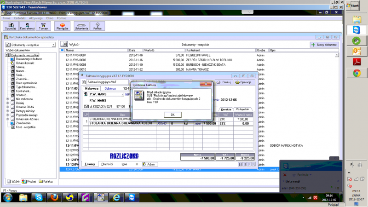Open the Pieniądze toolbar module
The image size is (368, 207).
coord(62,26)
